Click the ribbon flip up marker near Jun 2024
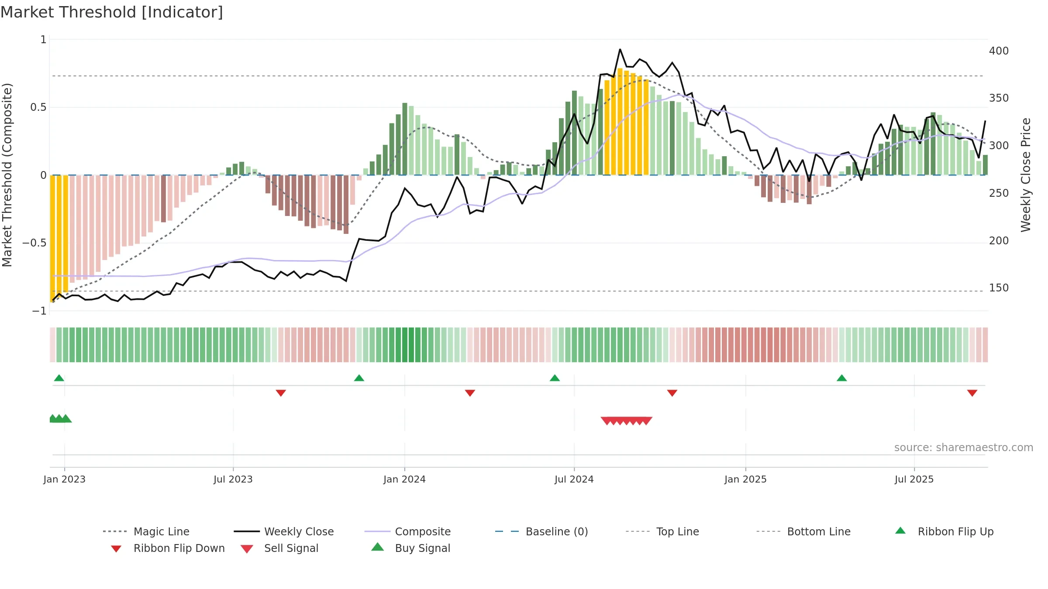 click(555, 378)
